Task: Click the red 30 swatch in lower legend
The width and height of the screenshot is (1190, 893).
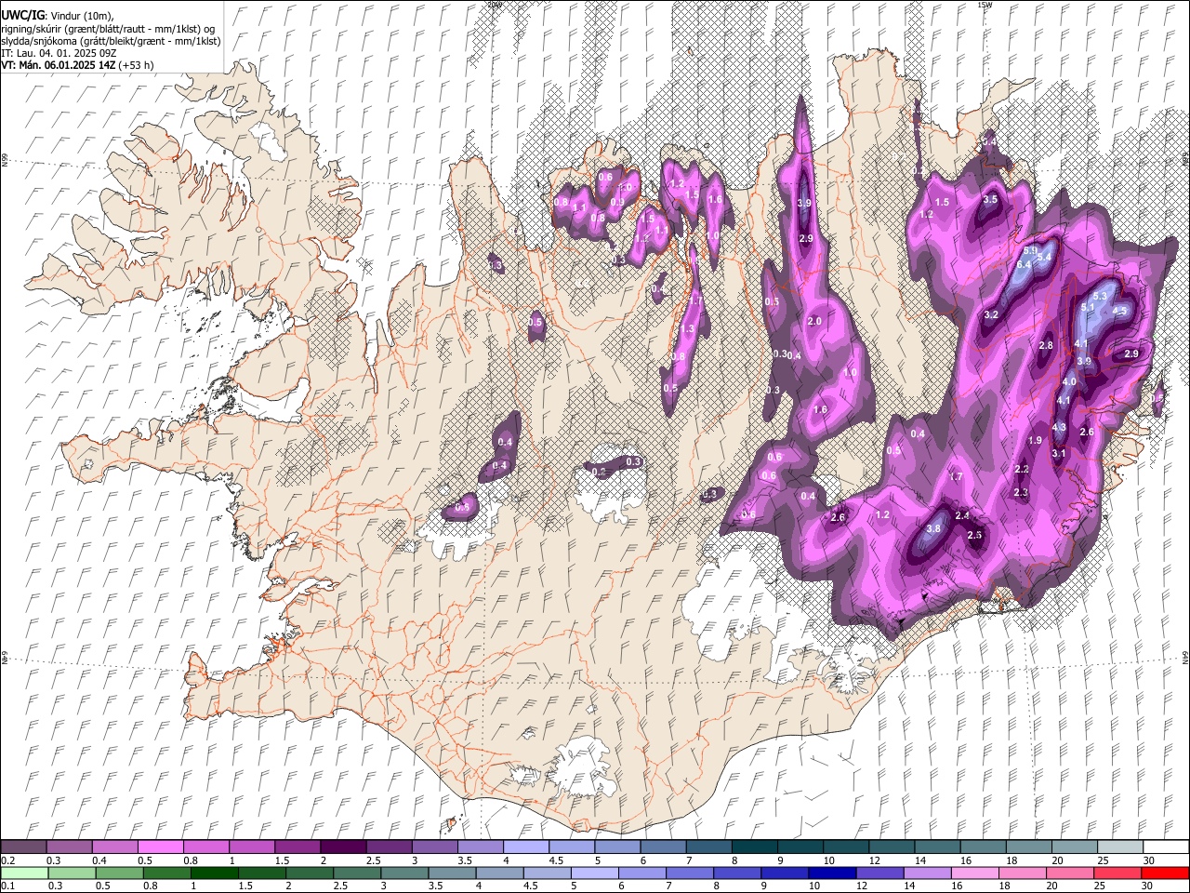Action: click(x=1166, y=873)
